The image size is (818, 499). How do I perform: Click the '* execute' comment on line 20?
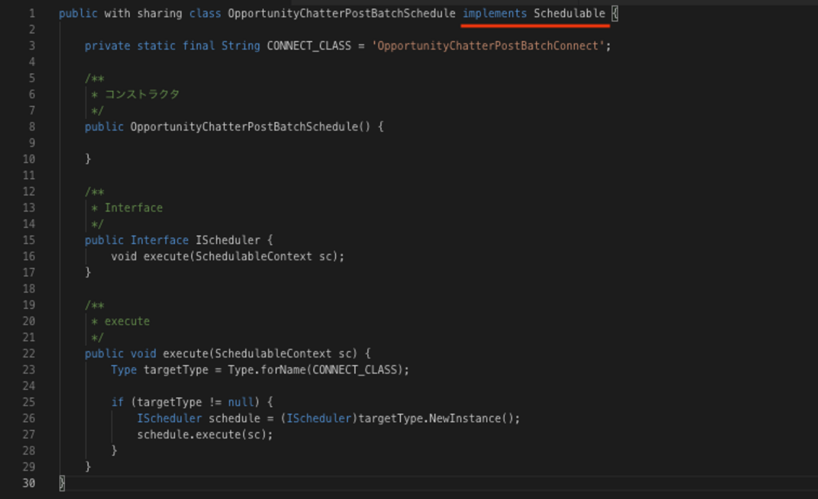(x=121, y=322)
